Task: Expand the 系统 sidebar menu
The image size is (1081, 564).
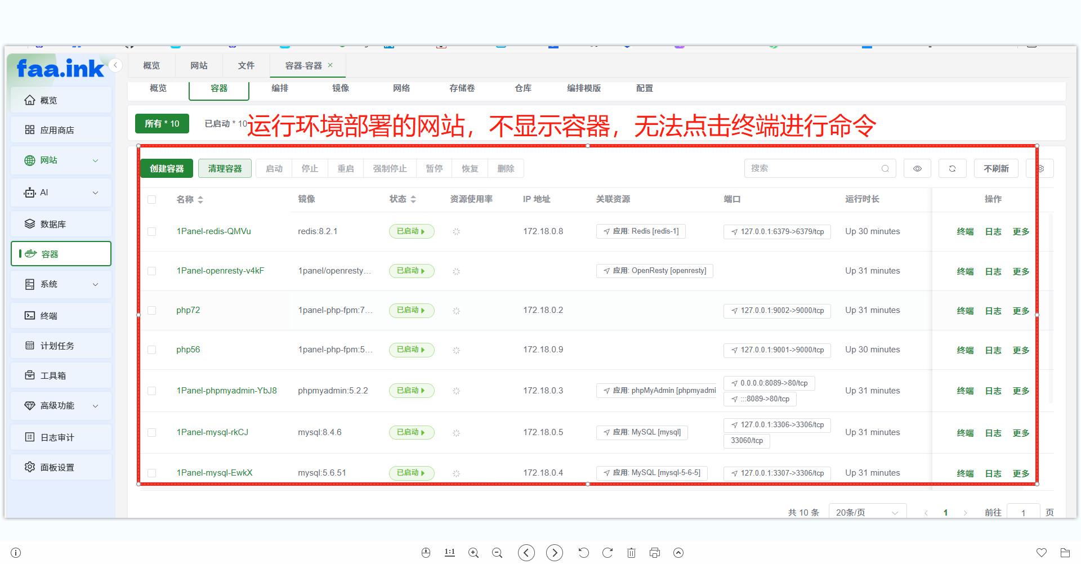Action: coord(61,284)
